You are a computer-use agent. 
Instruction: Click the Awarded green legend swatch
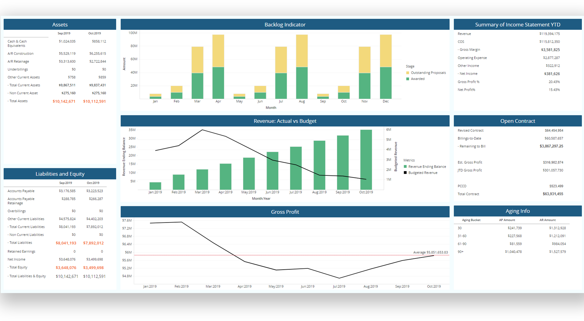[x=408, y=79]
